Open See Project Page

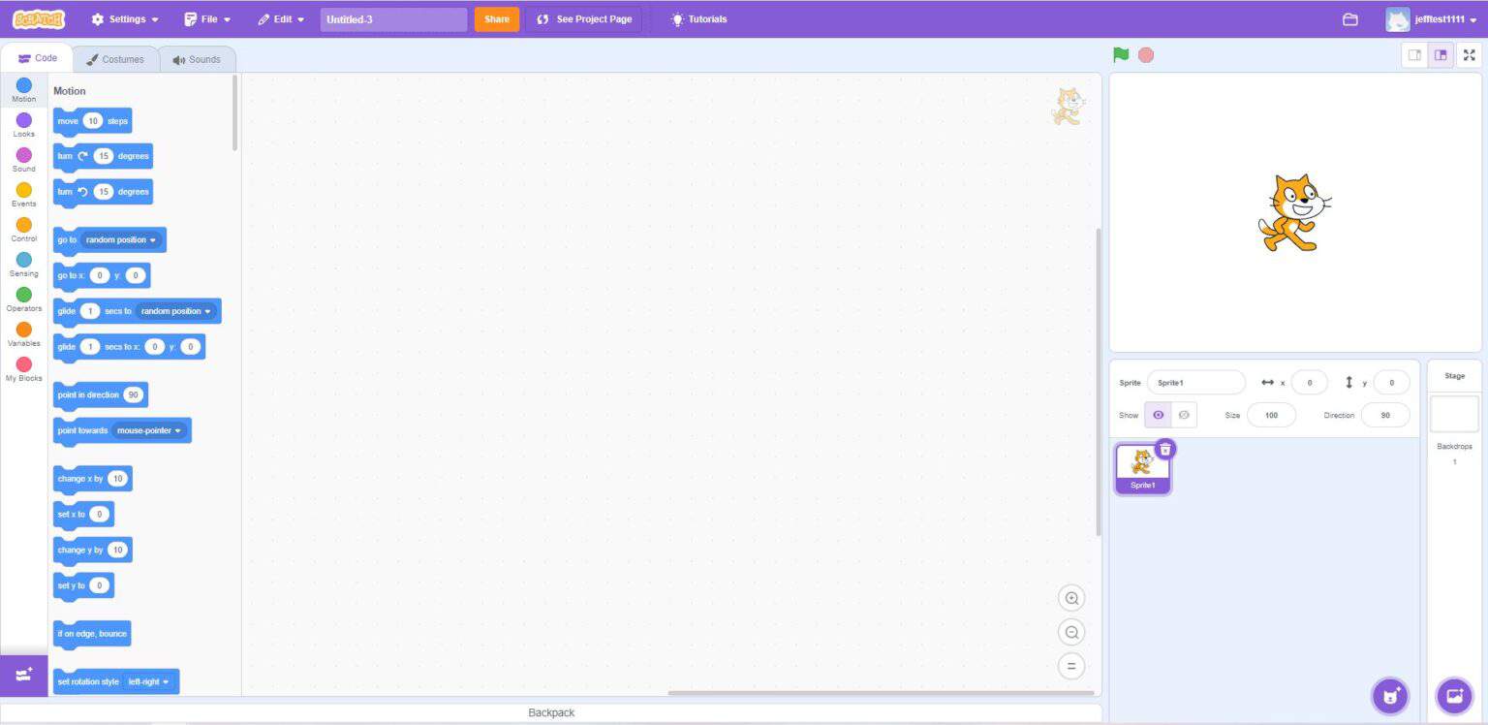point(584,18)
